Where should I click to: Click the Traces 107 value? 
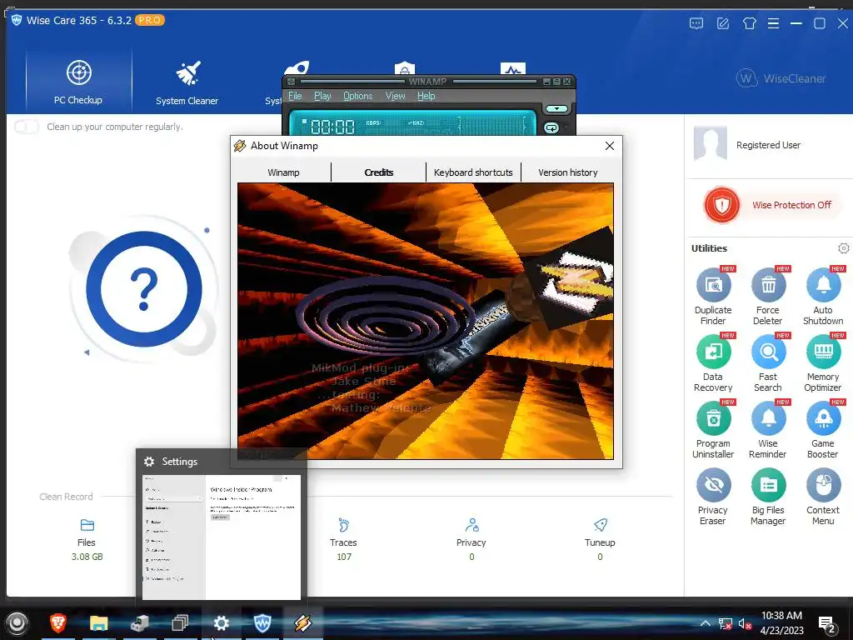344,557
